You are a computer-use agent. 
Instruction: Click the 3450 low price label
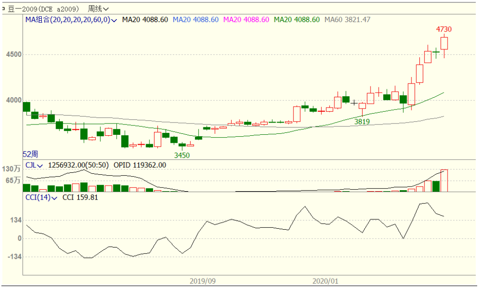point(182,155)
